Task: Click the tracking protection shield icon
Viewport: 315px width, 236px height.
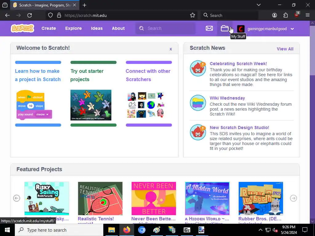Action: click(50, 15)
